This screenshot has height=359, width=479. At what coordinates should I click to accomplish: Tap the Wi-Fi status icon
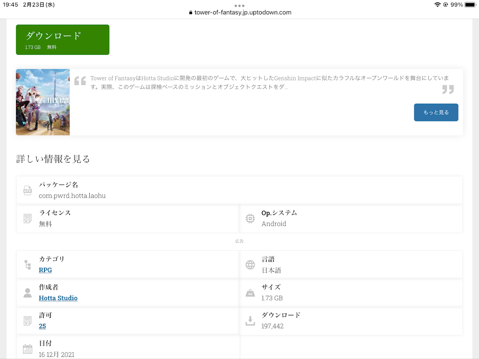(437, 5)
